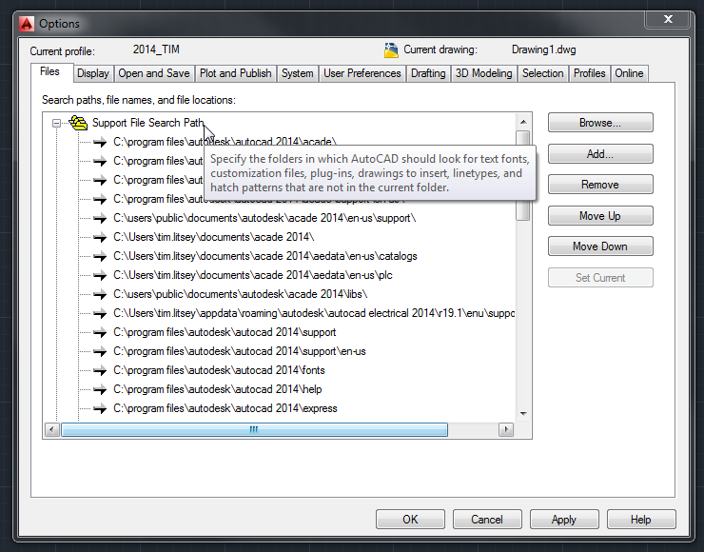Switch to the Online tab
The image size is (704, 552).
click(x=629, y=73)
